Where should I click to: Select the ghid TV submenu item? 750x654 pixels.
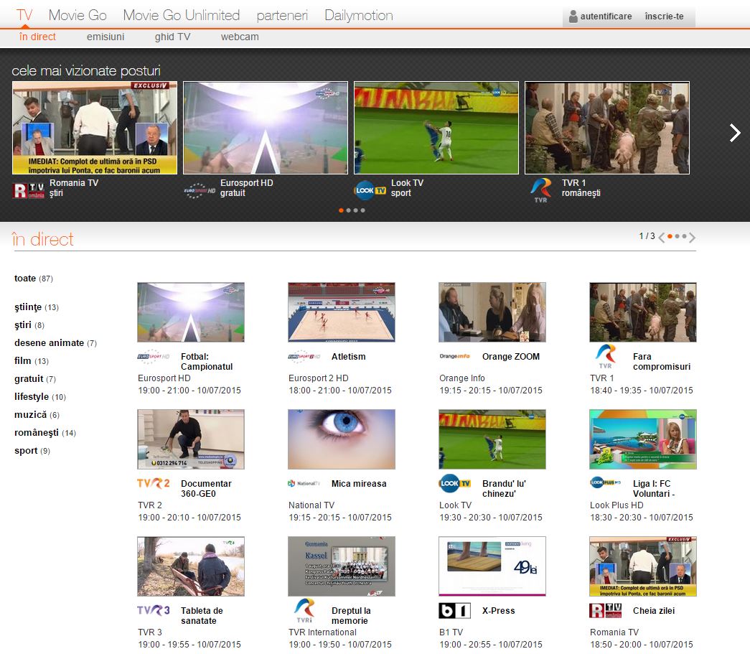pyautogui.click(x=172, y=37)
